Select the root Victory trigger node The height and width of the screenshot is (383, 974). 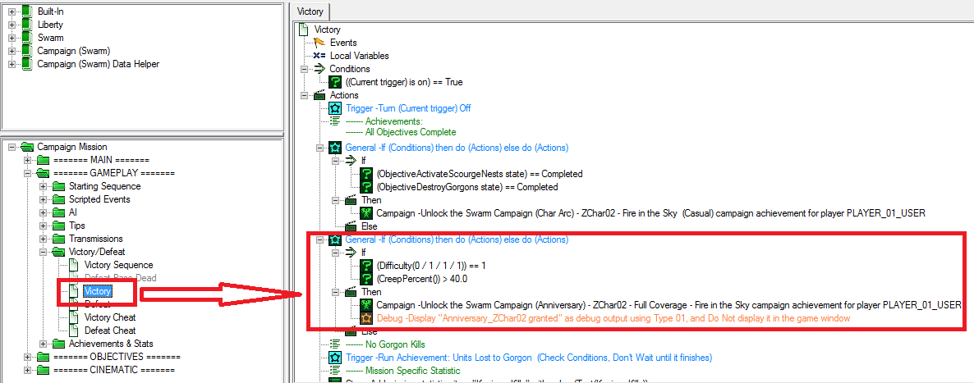click(x=328, y=30)
